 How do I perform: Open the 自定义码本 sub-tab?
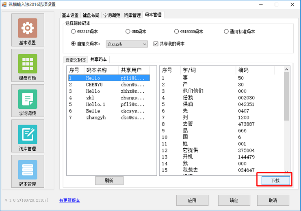click(76, 60)
